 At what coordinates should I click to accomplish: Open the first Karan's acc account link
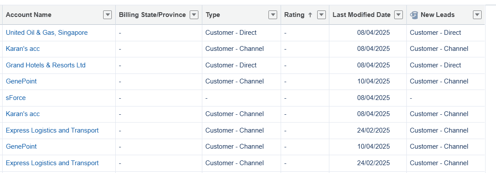tap(23, 49)
